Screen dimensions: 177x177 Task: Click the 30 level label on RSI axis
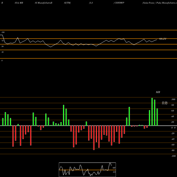2,52
